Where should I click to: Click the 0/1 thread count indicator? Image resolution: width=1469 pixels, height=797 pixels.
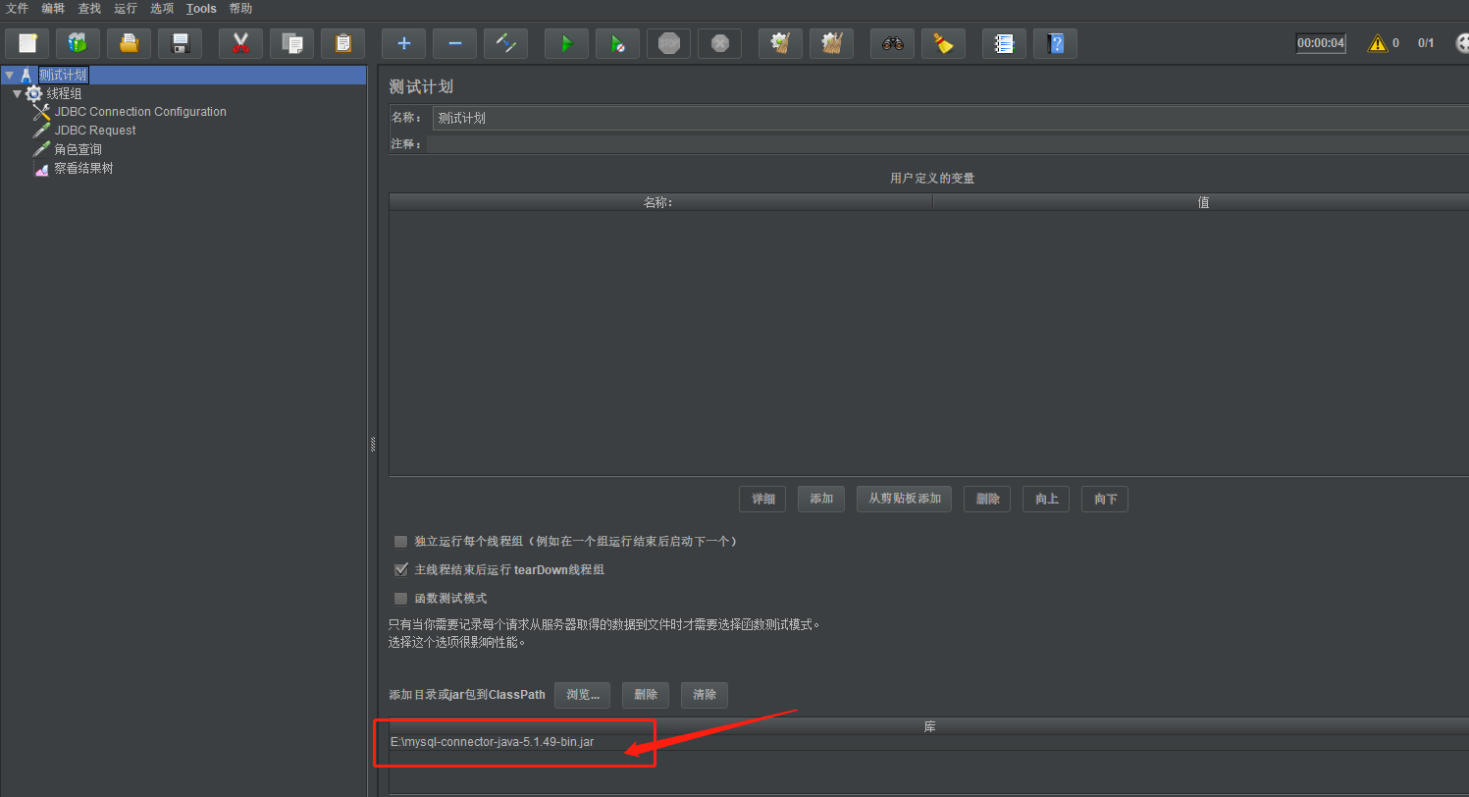pos(1426,43)
